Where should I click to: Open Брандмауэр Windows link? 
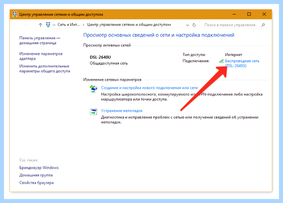pos(39,168)
